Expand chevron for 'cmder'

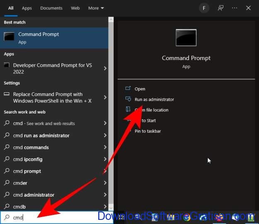click(x=105, y=183)
